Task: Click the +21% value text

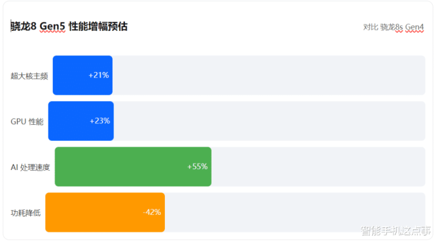Action: tap(98, 76)
